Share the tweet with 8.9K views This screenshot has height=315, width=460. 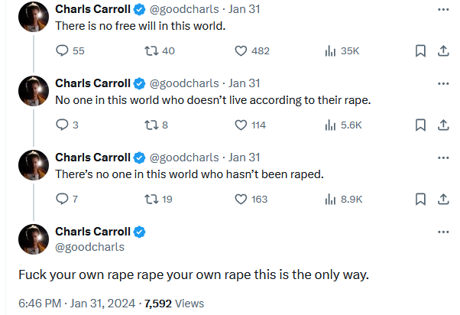442,200
